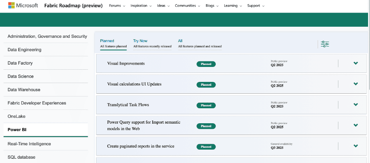Click Q3 2025 General availability date
370x163 pixels.
(x=277, y=148)
